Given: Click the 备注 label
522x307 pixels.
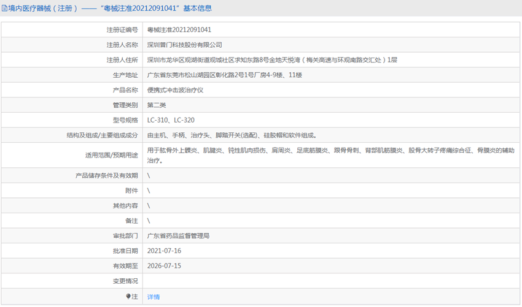Looking at the screenshot, I should coord(131,221).
